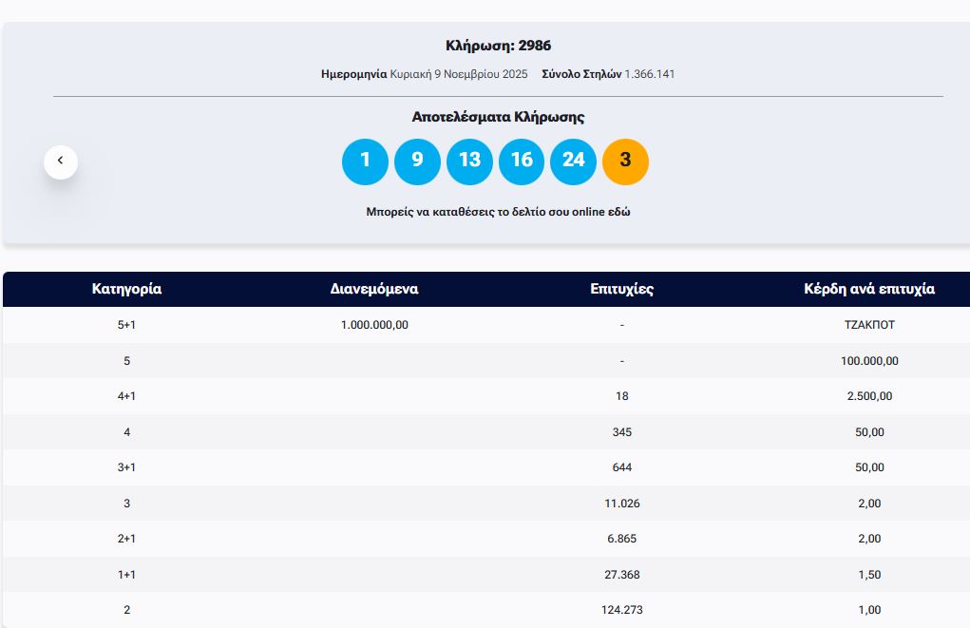970x628 pixels.
Task: Click the date Κυριακή 9 Νοεμβρίου 2025
Action: pyautogui.click(x=458, y=74)
